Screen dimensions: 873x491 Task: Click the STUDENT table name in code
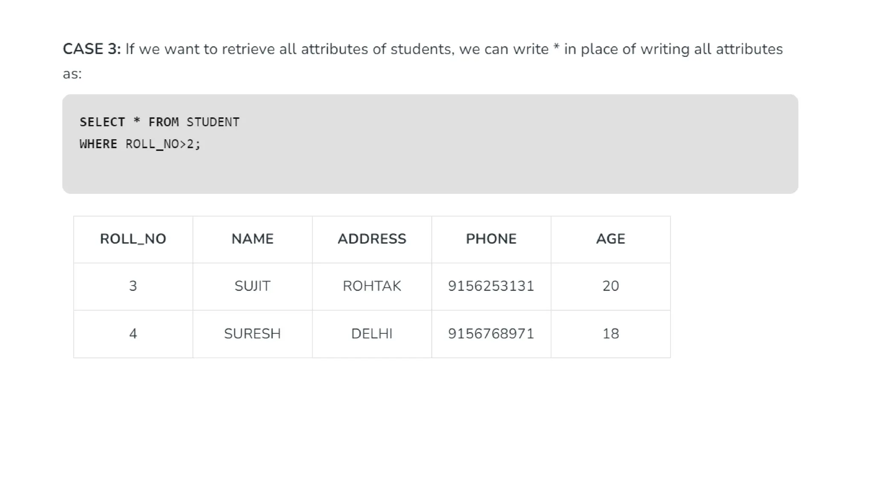click(213, 122)
